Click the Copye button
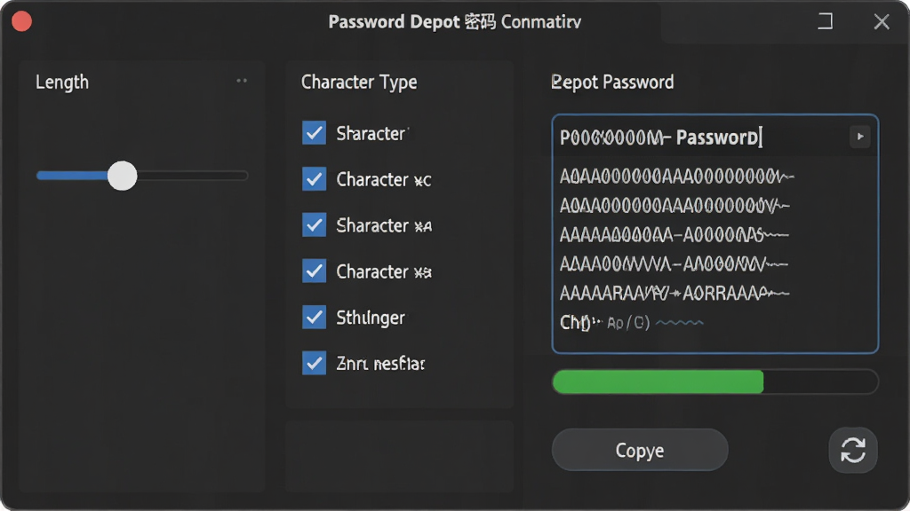The width and height of the screenshot is (910, 511). point(640,450)
